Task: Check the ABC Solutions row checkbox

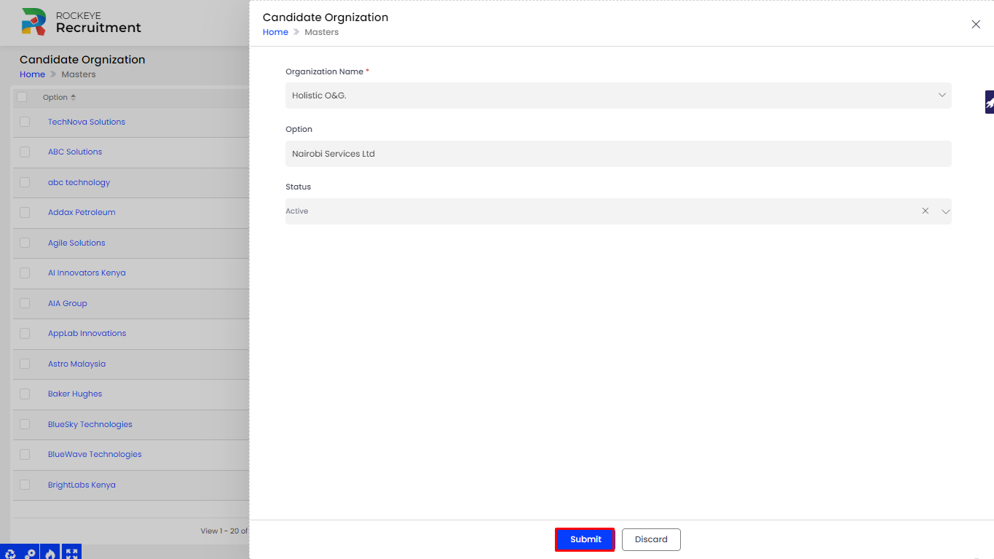Action: pos(25,152)
